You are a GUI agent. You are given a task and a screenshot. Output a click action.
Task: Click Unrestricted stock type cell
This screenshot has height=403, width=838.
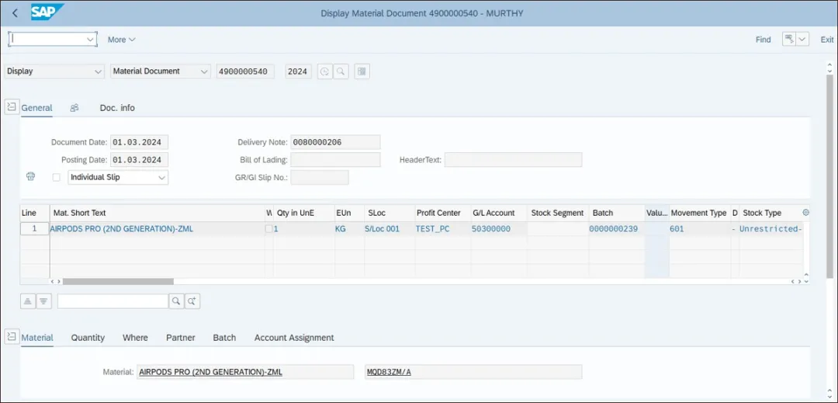[770, 229]
